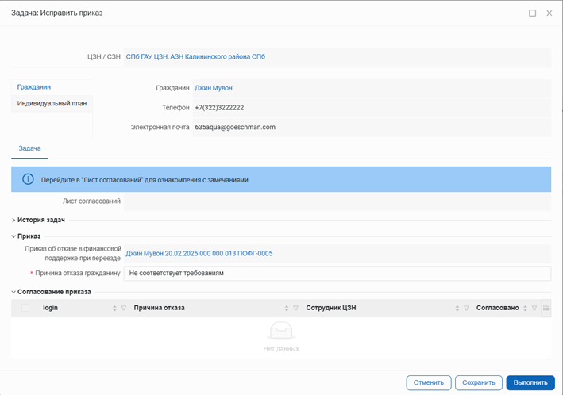Sort the login column
This screenshot has width=563, height=395.
[114, 308]
